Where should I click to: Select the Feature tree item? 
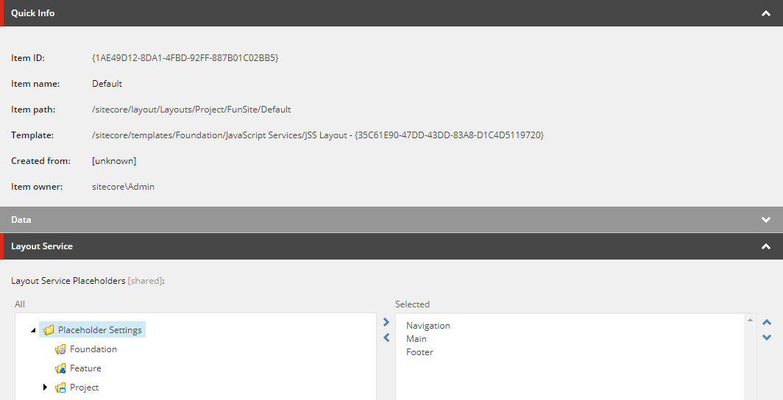(85, 368)
